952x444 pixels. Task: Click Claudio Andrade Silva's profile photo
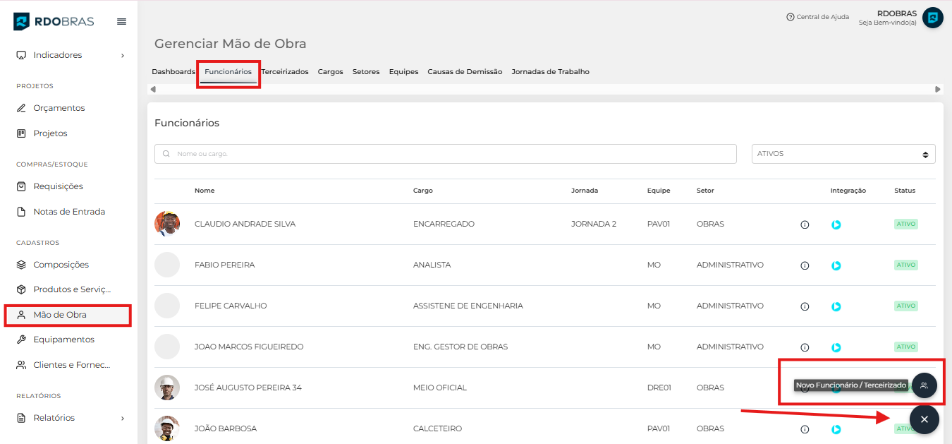click(x=167, y=224)
